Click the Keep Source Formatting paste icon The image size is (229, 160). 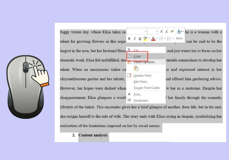coord(136,69)
